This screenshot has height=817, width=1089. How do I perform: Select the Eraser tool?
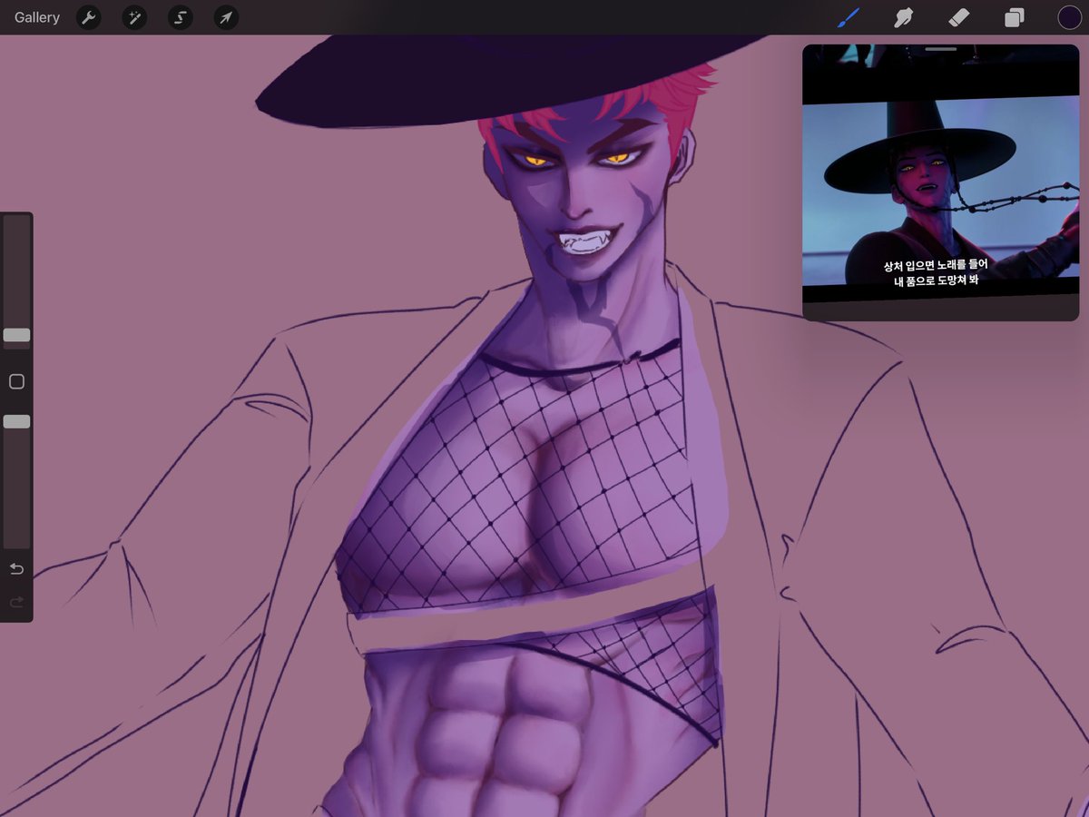(958, 17)
